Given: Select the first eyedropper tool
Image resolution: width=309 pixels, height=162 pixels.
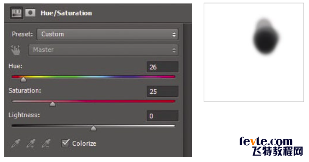Looking at the screenshot, I should click(16, 143).
